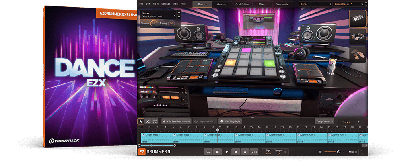Click Add Standard Groove

pyautogui.click(x=176, y=122)
